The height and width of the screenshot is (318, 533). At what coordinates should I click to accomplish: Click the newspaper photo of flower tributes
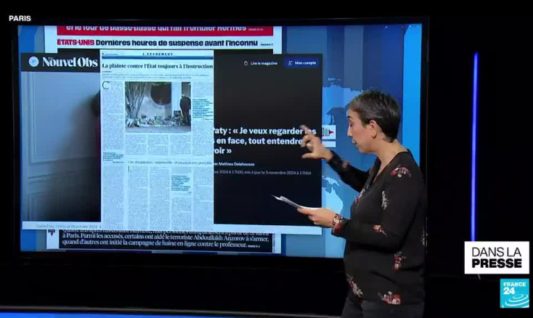158,107
